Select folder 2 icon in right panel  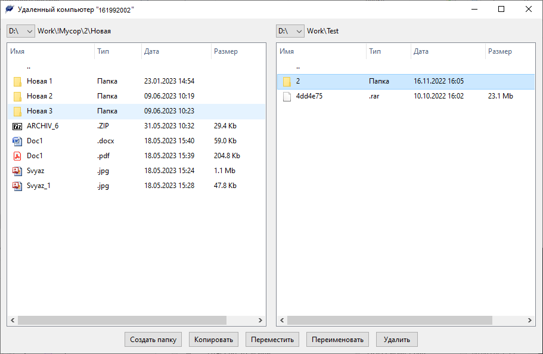click(287, 81)
